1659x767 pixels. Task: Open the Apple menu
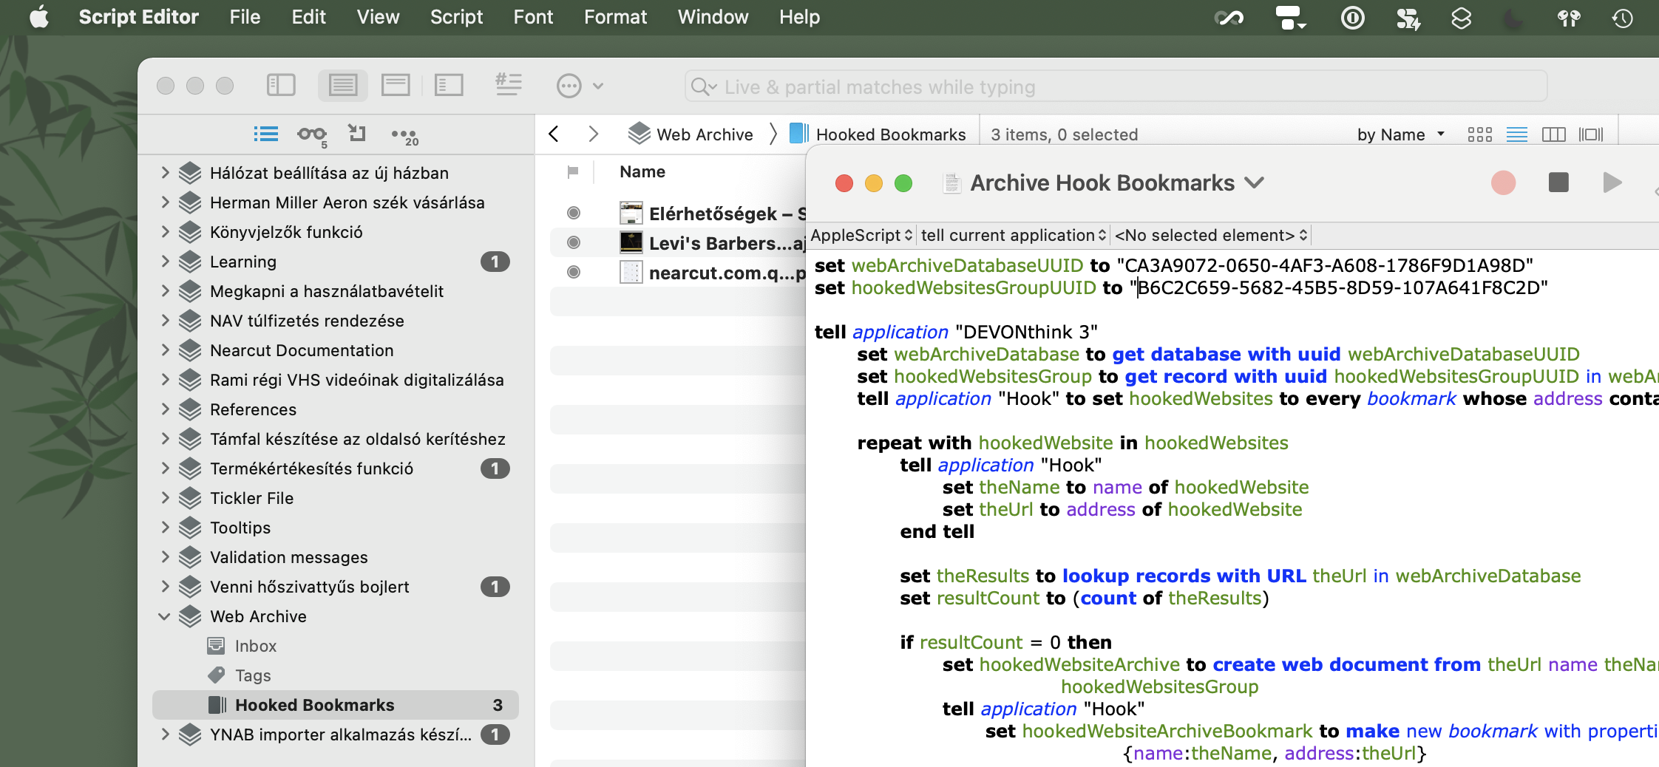point(39,17)
